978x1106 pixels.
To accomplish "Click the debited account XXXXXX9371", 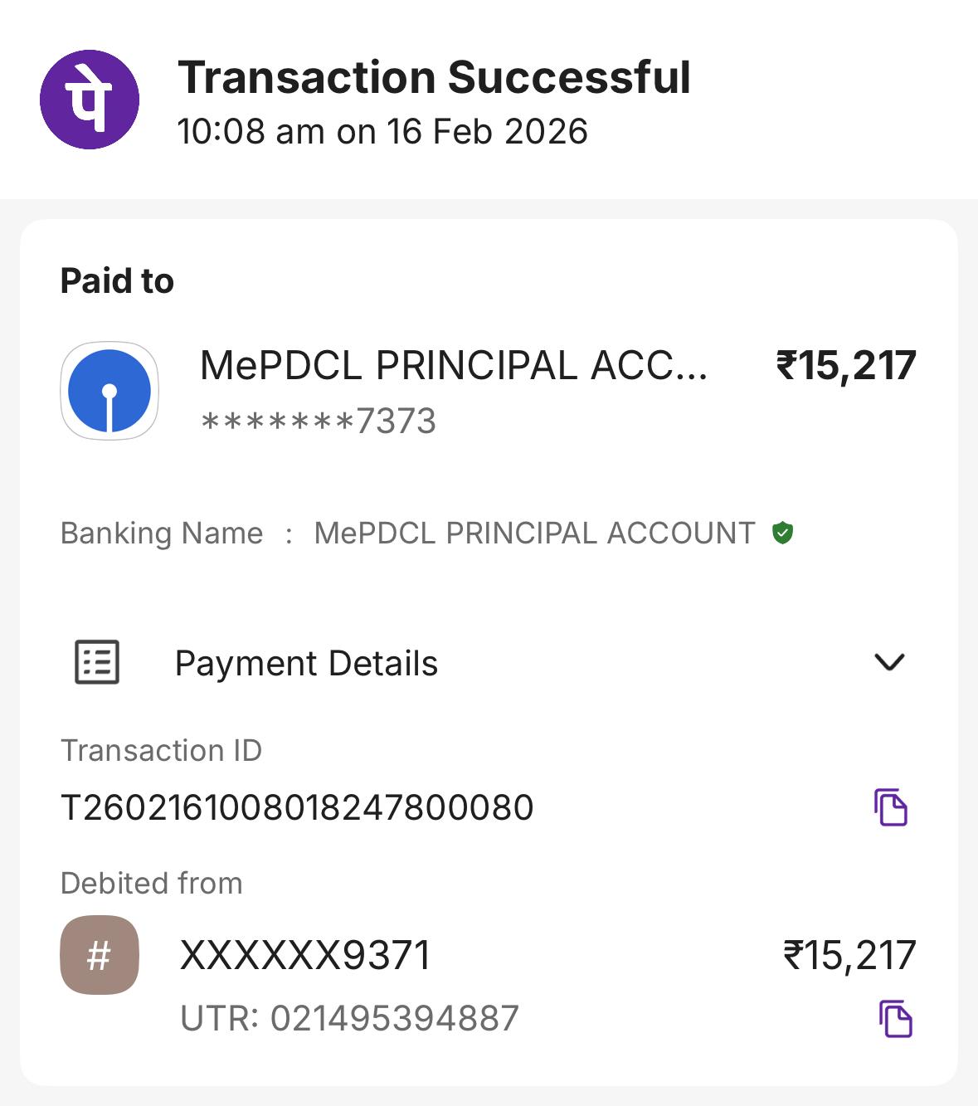I will coord(305,955).
